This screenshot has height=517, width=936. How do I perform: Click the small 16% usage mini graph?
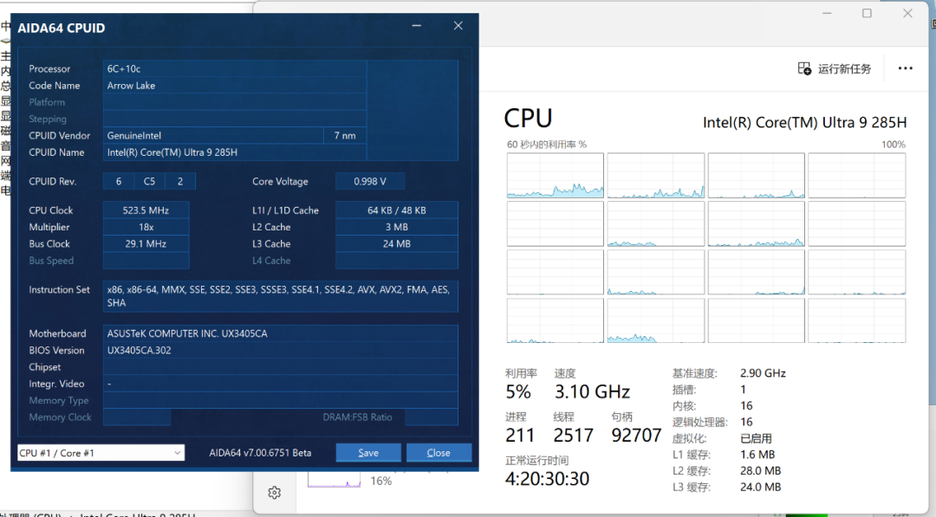click(x=335, y=480)
